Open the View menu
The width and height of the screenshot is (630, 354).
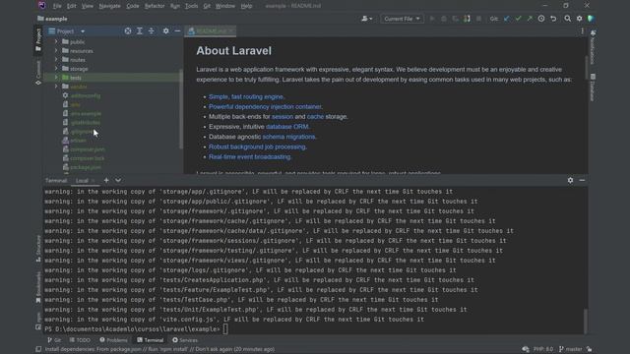(x=88, y=6)
